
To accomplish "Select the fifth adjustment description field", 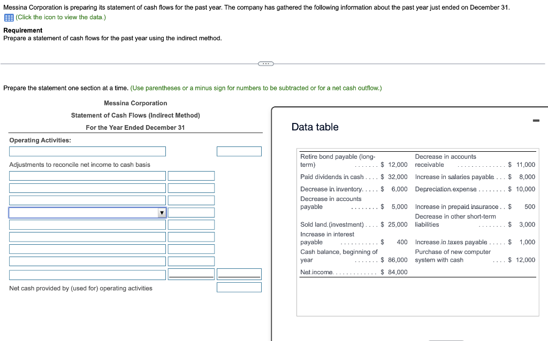I will point(87,225).
